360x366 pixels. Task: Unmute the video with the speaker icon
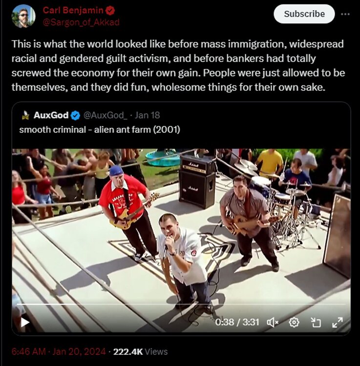(273, 322)
